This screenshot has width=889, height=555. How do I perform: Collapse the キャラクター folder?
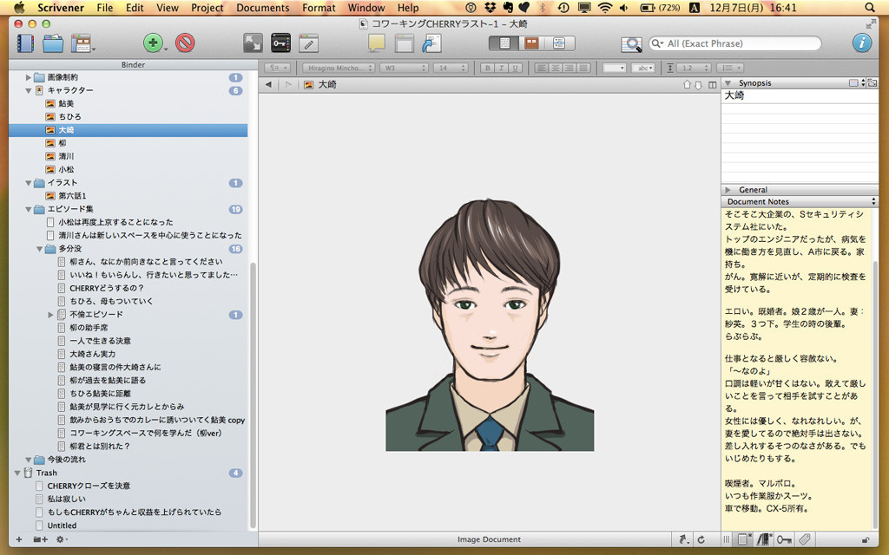coord(29,90)
